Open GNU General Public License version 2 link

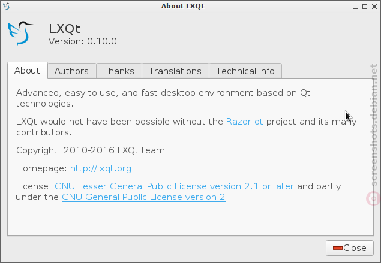coord(143,197)
